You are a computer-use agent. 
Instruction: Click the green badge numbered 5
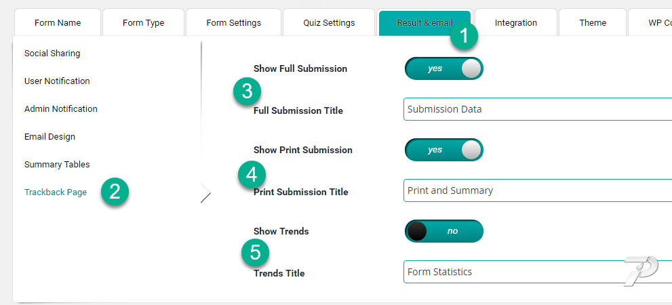(256, 252)
